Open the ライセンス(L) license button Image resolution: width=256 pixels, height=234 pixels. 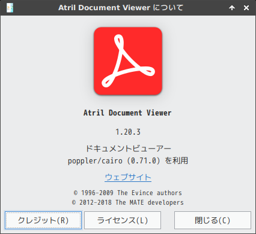click(123, 220)
